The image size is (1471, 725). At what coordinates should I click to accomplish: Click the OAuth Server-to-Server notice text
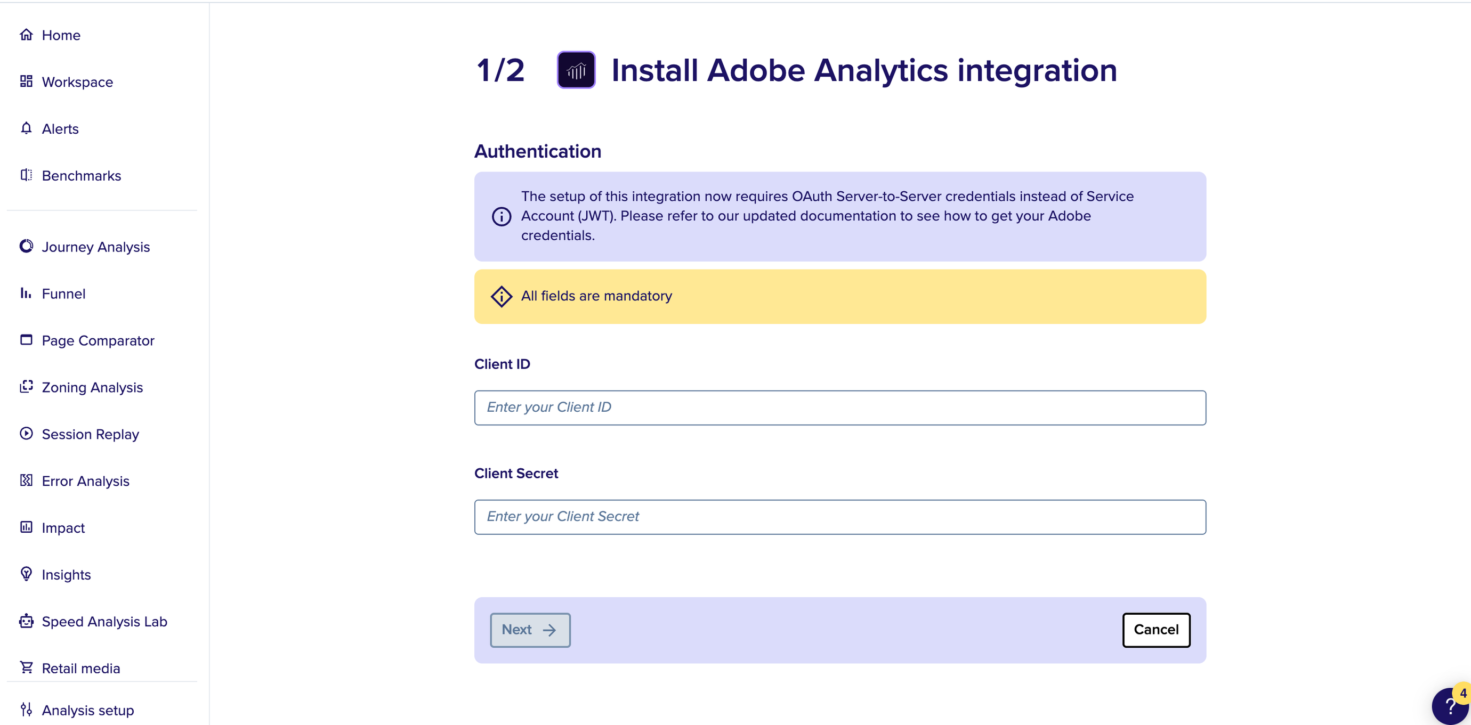pos(827,216)
